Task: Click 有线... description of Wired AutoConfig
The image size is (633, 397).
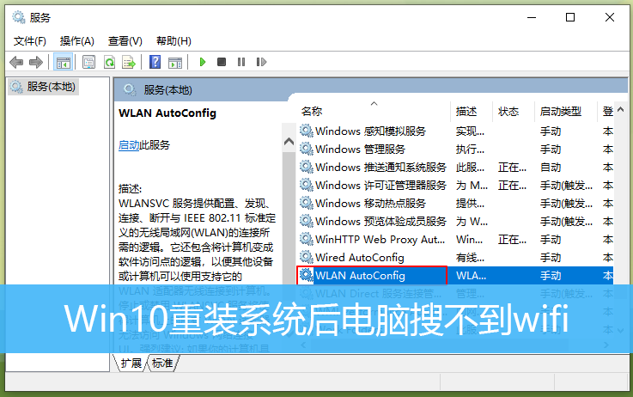Action: click(470, 258)
